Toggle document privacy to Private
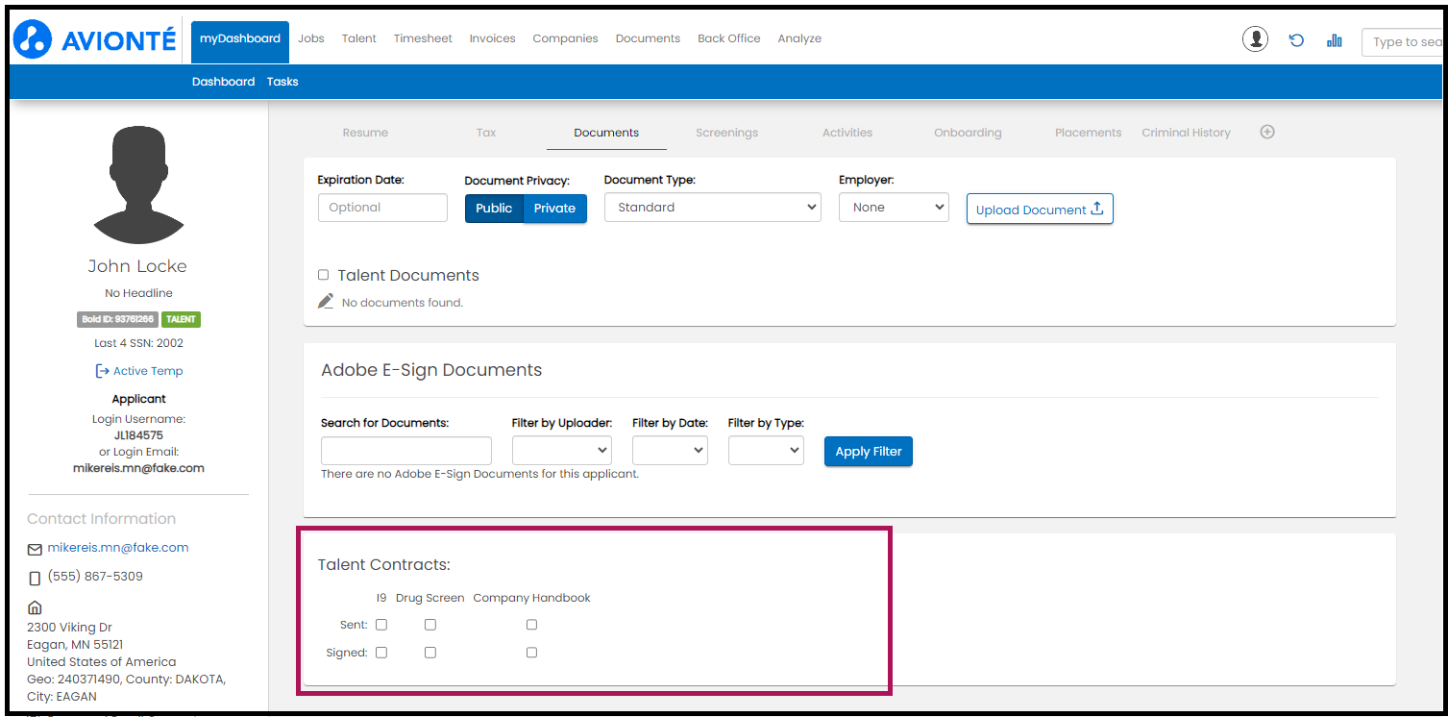Viewport: 1448px width, 717px height. tap(554, 208)
